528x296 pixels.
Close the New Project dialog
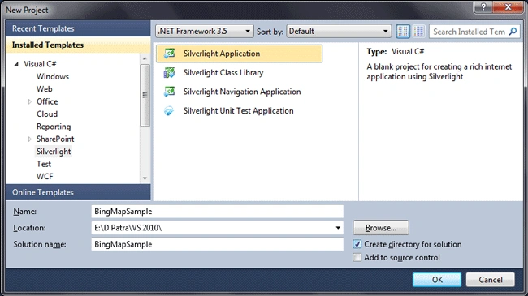pos(509,6)
